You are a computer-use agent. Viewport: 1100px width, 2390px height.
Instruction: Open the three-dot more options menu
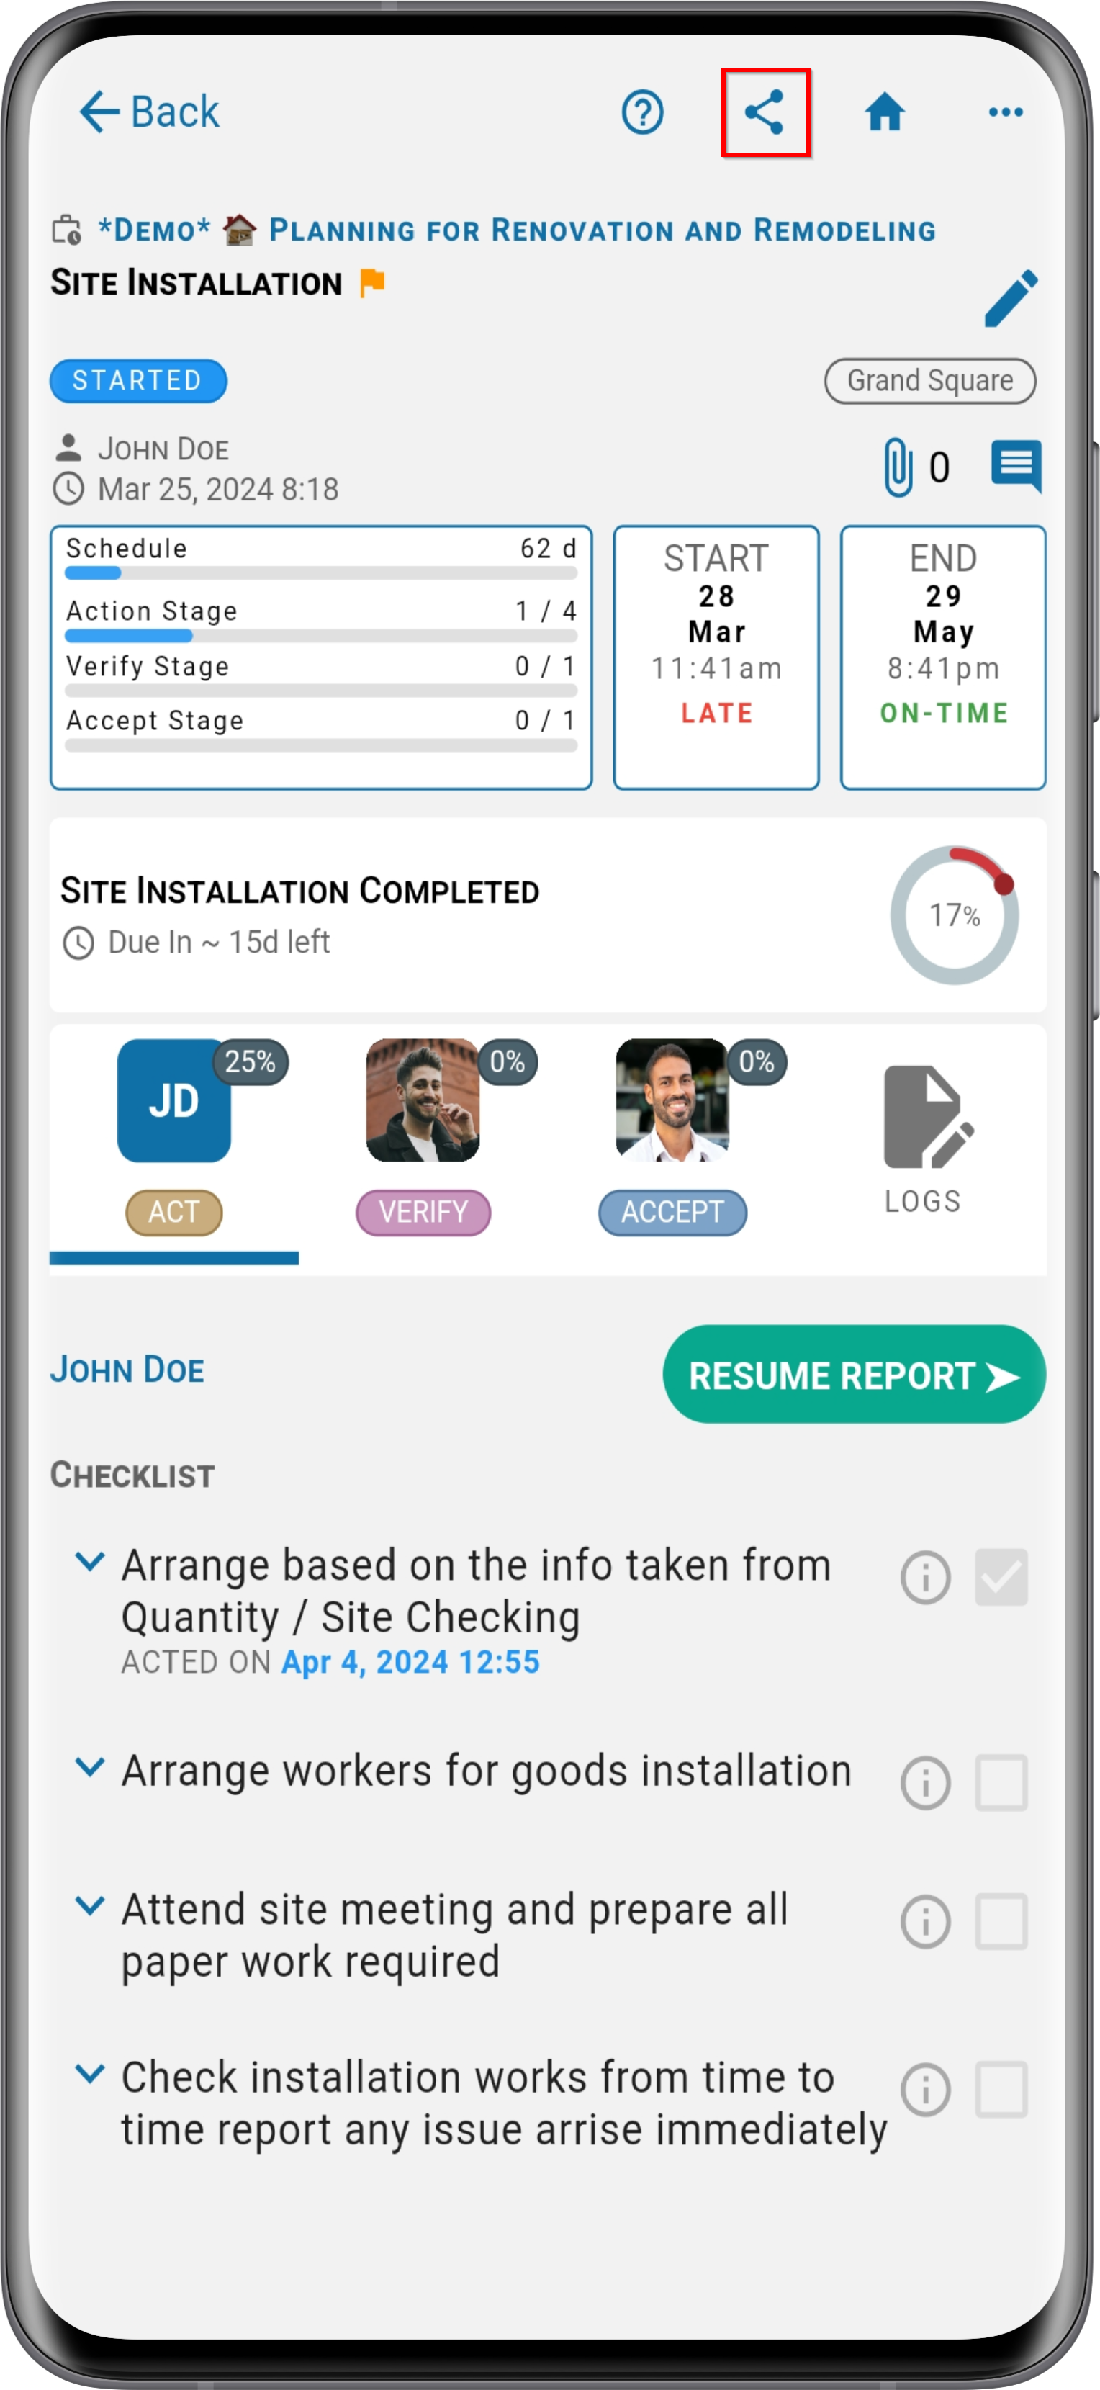pyautogui.click(x=1006, y=112)
